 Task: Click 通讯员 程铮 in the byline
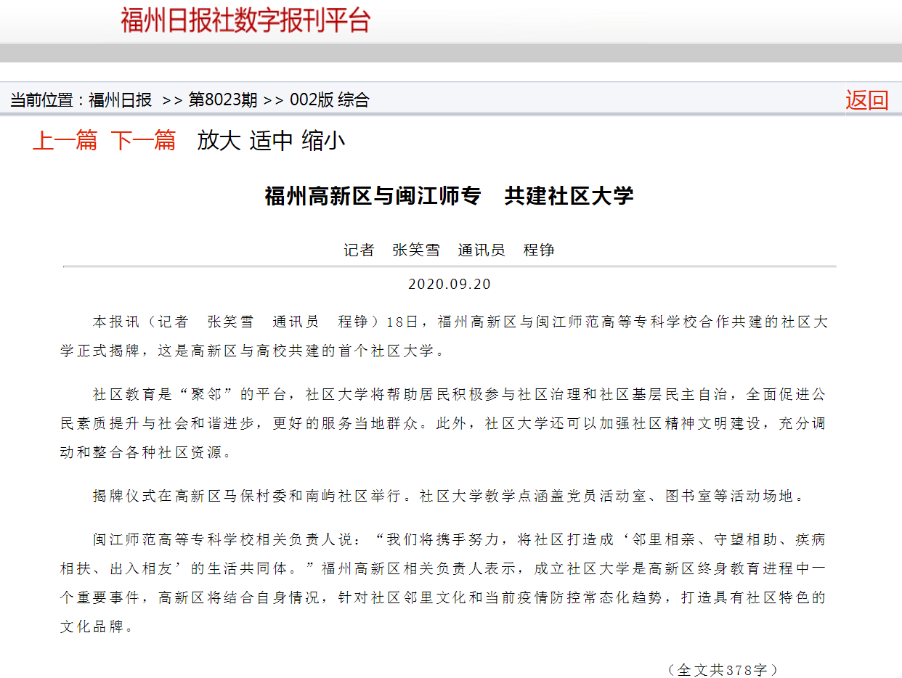[506, 250]
